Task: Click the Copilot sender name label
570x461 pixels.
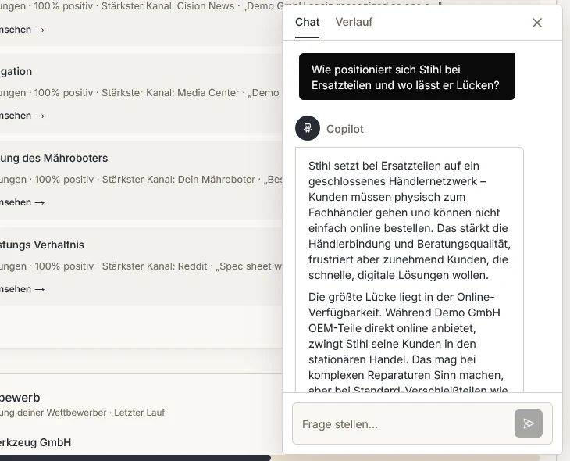Action: [x=344, y=129]
